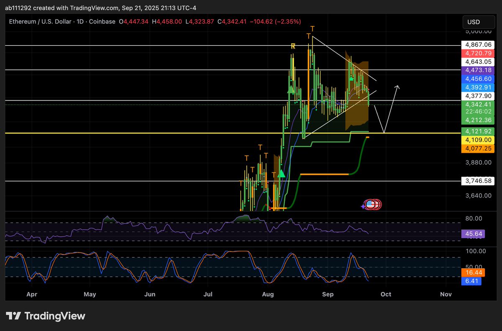Screen dimensions: 502x331
Task: Toggle the RSI indicator pane value 45.64
Action: coord(473,234)
